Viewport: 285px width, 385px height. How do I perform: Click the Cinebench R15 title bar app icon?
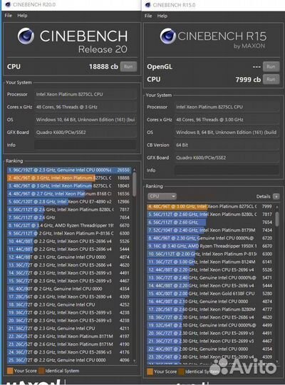[147, 5]
